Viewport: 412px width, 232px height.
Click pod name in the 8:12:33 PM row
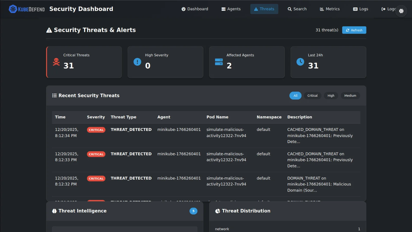(226, 157)
